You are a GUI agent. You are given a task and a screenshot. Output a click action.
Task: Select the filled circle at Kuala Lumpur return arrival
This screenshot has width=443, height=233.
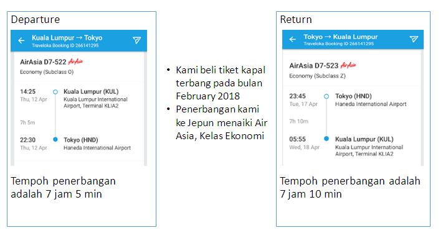coord(326,139)
